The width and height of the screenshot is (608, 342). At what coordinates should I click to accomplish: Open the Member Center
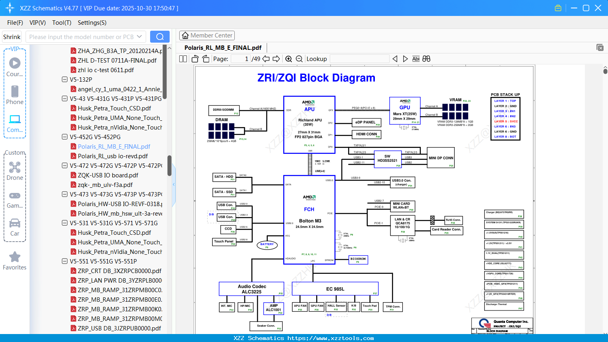pos(207,35)
